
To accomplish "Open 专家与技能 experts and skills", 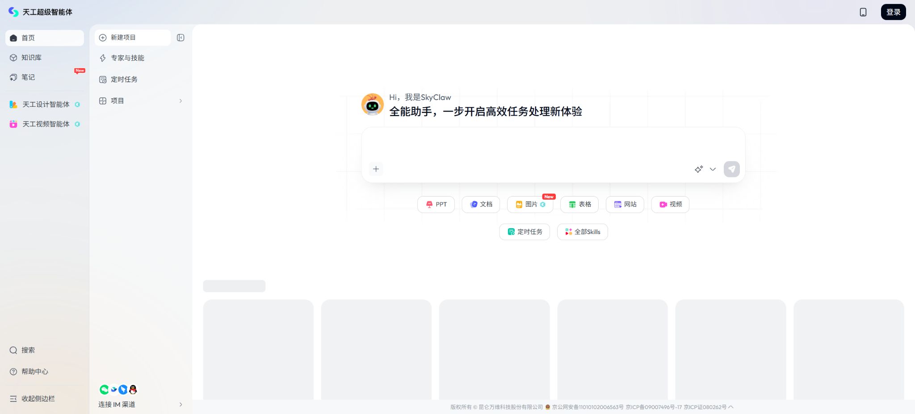I will coord(141,58).
